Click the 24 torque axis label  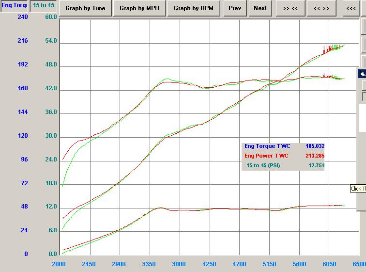tap(24, 230)
